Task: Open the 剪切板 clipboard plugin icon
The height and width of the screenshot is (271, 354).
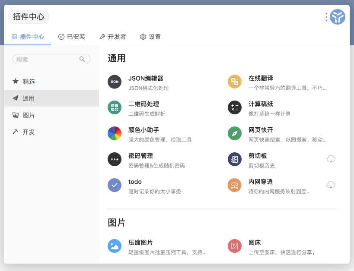Action: coord(235,159)
